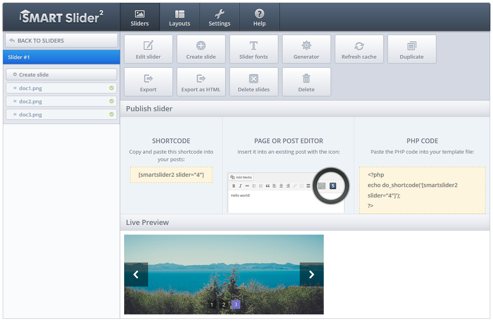Jump to slide 1 in the preview pagination
The width and height of the screenshot is (493, 322).
click(x=212, y=304)
